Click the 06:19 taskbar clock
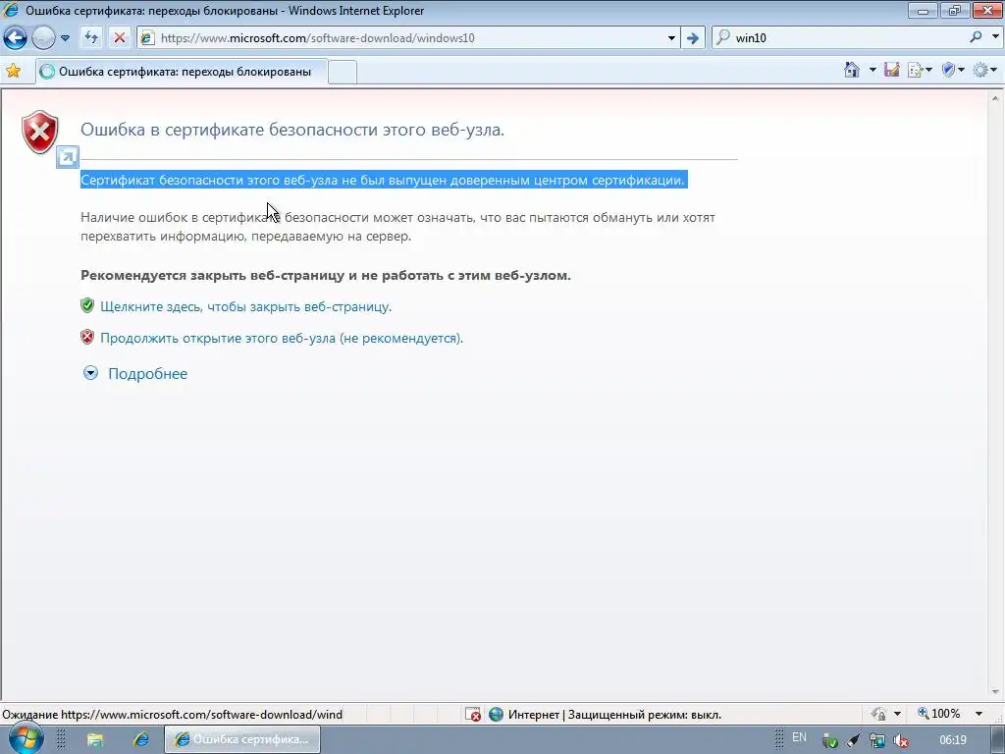The width and height of the screenshot is (1005, 754). click(x=952, y=740)
